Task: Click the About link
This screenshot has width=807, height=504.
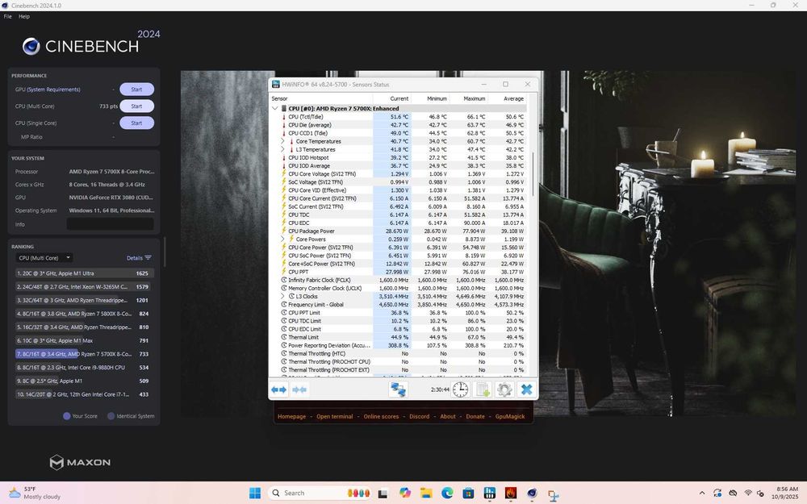Action: [448, 417]
